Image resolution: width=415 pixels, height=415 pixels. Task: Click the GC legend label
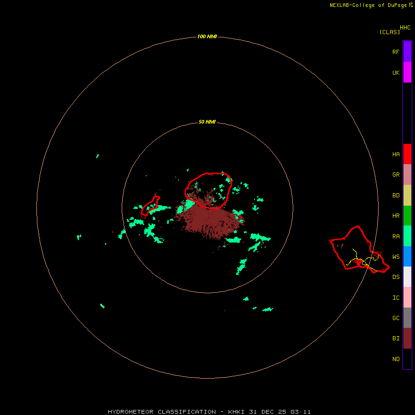pos(396,318)
